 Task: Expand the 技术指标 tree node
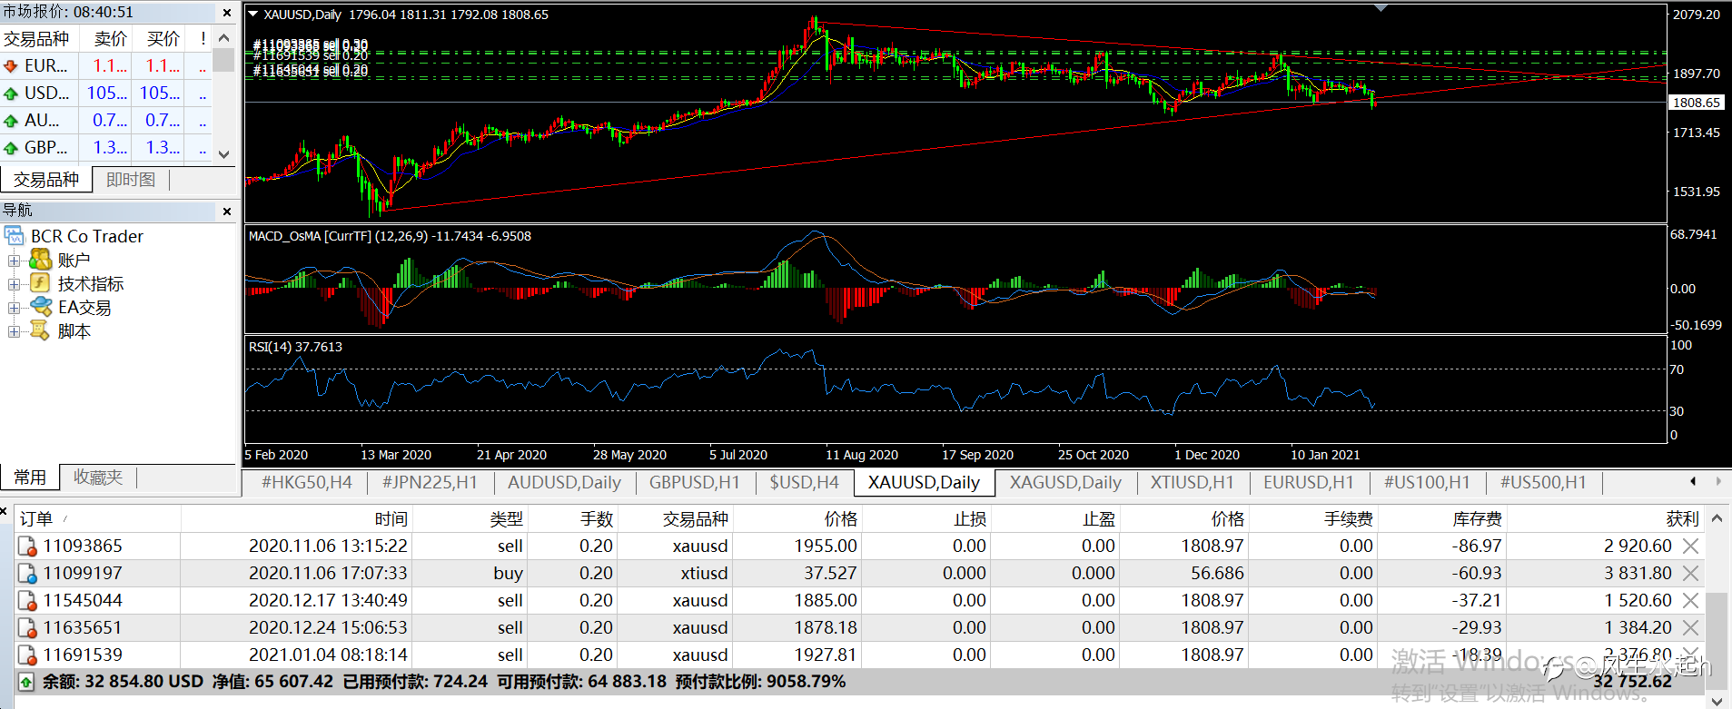[x=14, y=284]
